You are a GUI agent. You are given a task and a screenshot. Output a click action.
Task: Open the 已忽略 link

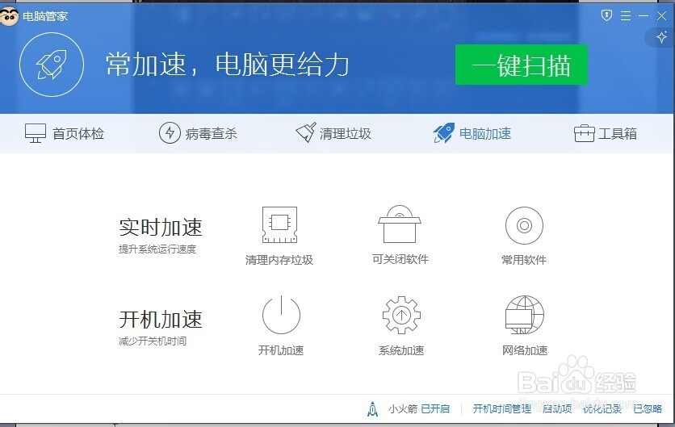[x=648, y=408]
